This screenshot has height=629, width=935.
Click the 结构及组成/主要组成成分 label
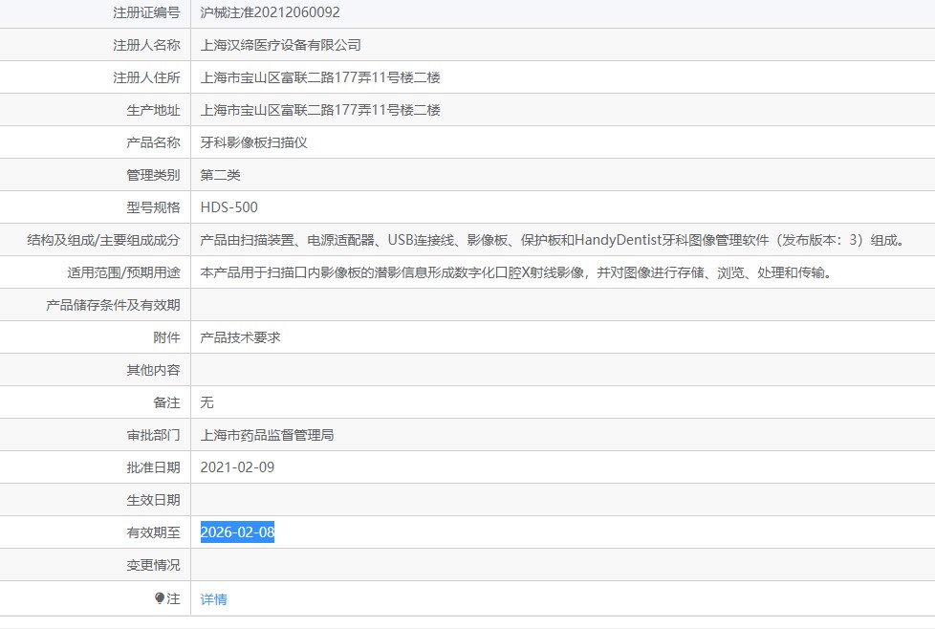(103, 240)
